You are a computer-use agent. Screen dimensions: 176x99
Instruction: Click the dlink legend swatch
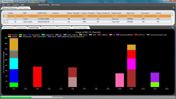91,35
